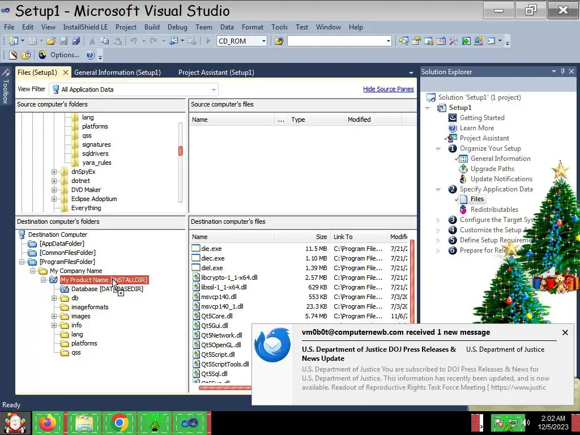Open the CD_ROM configuration dropdown
Image resolution: width=580 pixels, height=435 pixels.
pyautogui.click(x=264, y=41)
